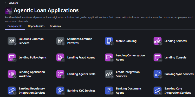Click the Solutions Common Services grid icon

point(12,41)
